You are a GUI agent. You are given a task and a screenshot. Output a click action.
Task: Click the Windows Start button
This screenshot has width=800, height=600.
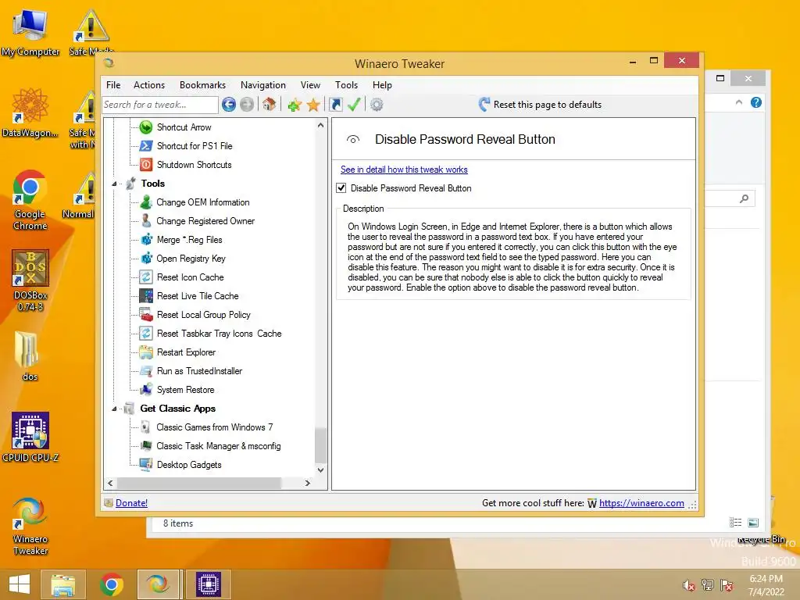coord(20,584)
